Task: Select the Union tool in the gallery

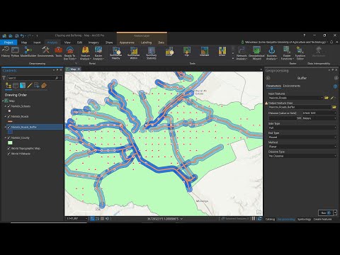Action: click(222, 52)
